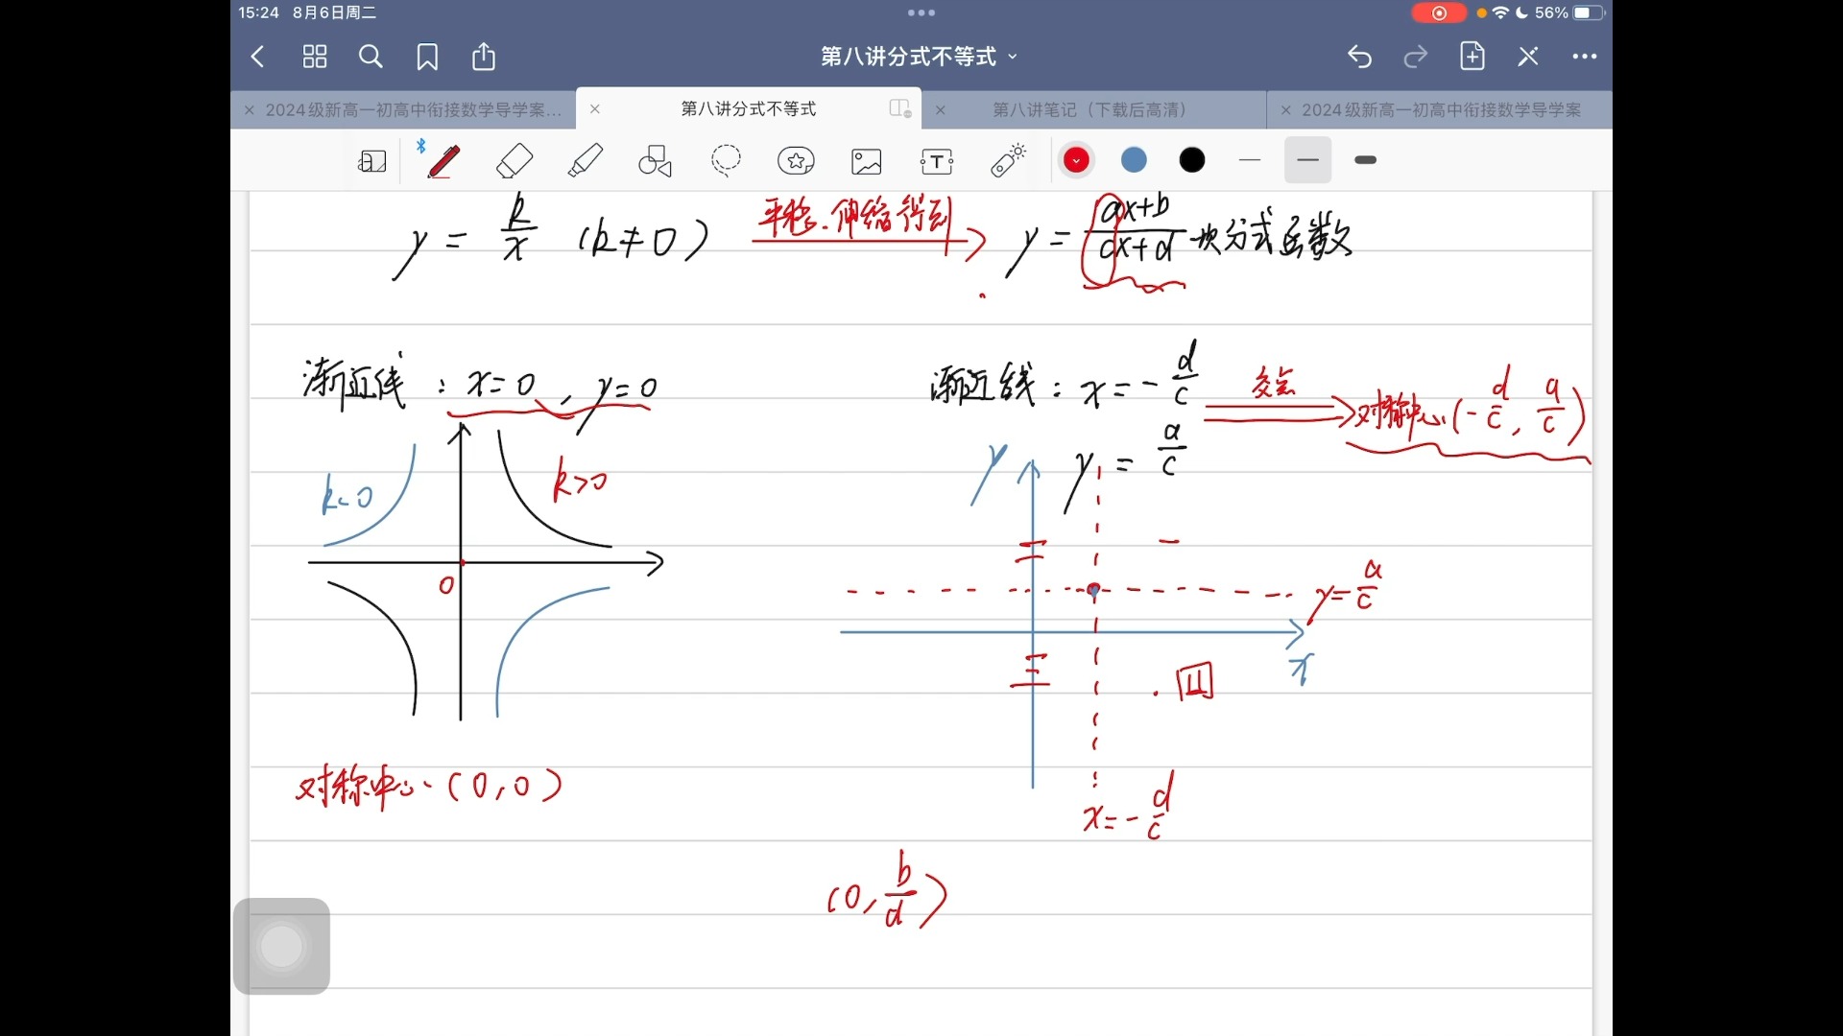Viewport: 1843px width, 1036px height.
Task: Open the share export menu
Action: 484,57
